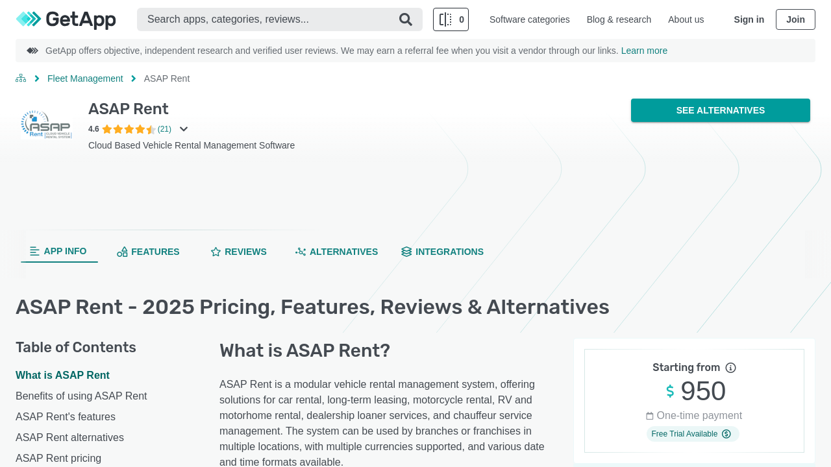Expand the rating breakdown chevron
This screenshot has width=831, height=467.
point(184,129)
